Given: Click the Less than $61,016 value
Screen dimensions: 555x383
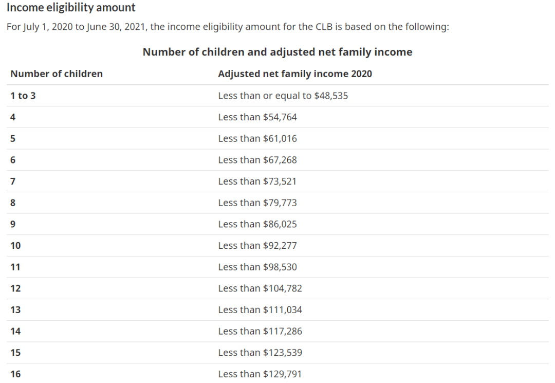Looking at the screenshot, I should [257, 138].
